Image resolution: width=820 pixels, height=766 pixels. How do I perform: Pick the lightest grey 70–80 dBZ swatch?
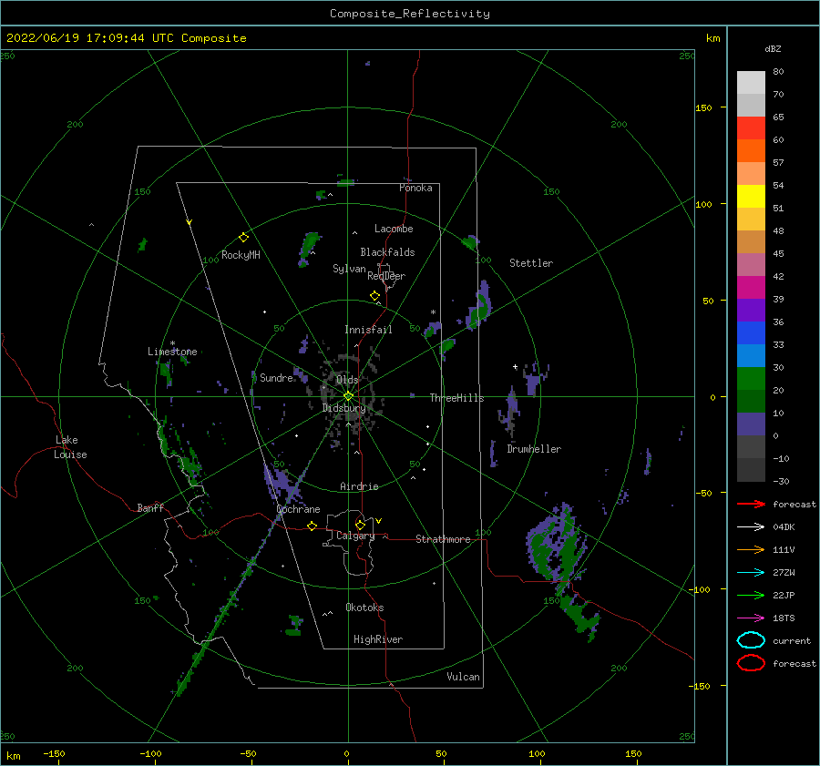pyautogui.click(x=751, y=83)
